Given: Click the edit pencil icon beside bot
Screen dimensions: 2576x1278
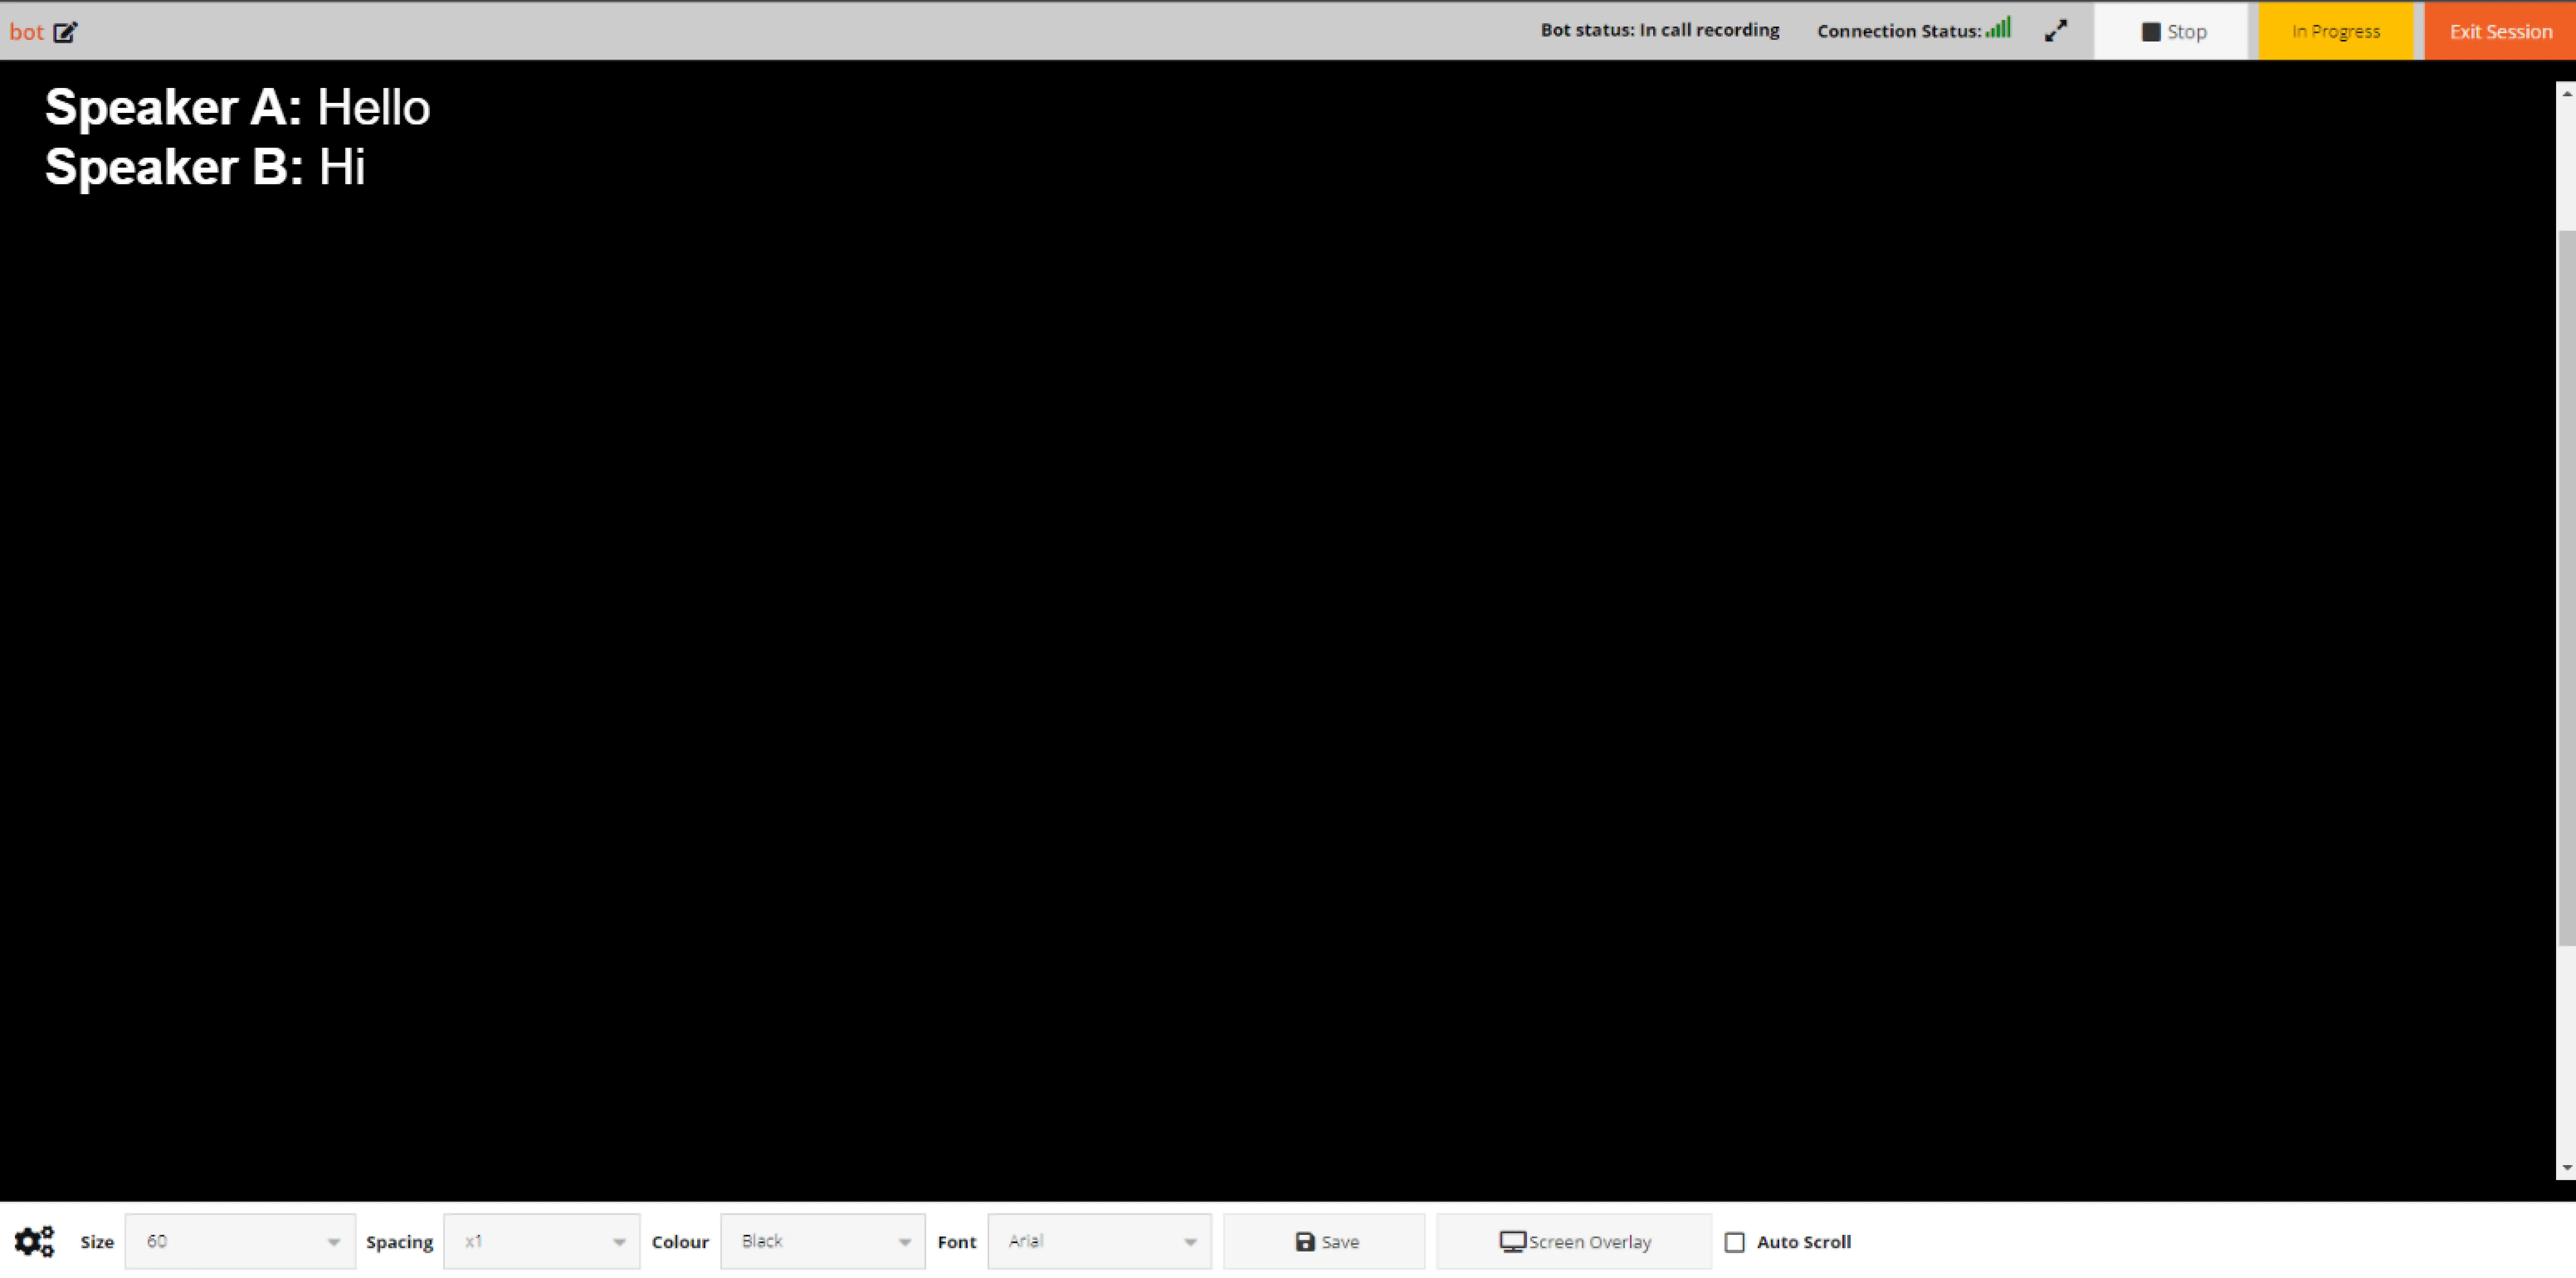Looking at the screenshot, I should click(x=65, y=32).
